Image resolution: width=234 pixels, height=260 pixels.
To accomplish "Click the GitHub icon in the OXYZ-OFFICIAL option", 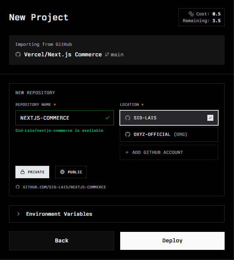I will click(x=128, y=134).
